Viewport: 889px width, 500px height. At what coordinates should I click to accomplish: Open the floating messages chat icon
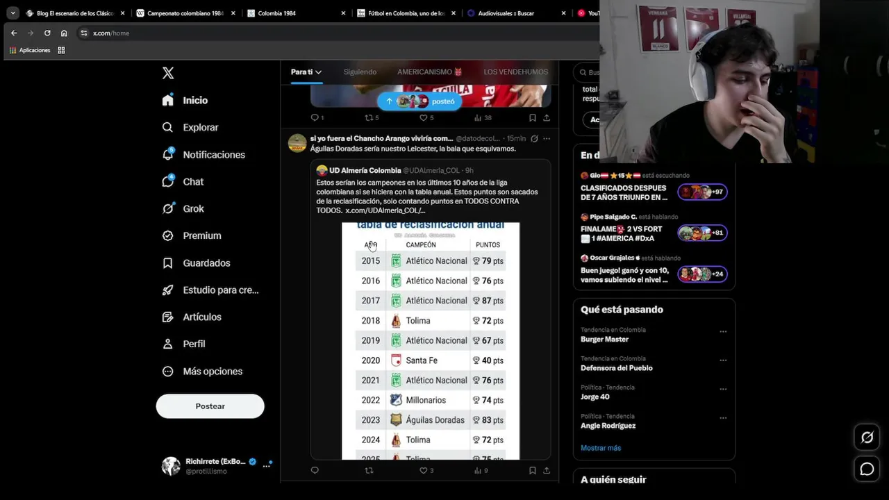pyautogui.click(x=867, y=469)
